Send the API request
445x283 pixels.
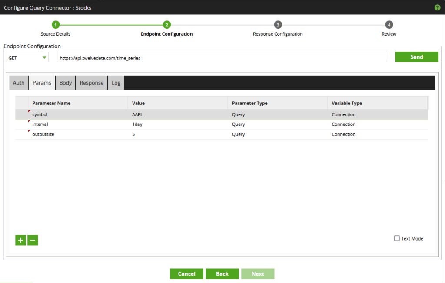tap(416, 56)
